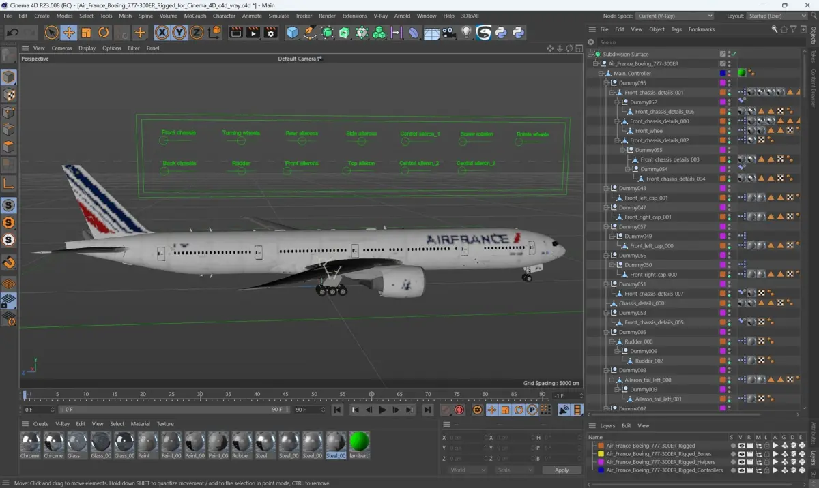Image resolution: width=819 pixels, height=488 pixels.
Task: Toggle solo dot for Air_France_Boeing_777-300ER_Rigged layer
Action: coord(733,446)
